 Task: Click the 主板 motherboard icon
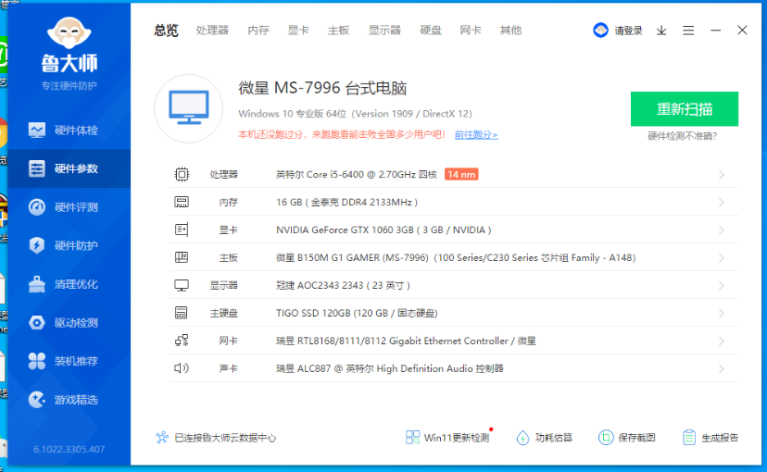[x=182, y=257]
